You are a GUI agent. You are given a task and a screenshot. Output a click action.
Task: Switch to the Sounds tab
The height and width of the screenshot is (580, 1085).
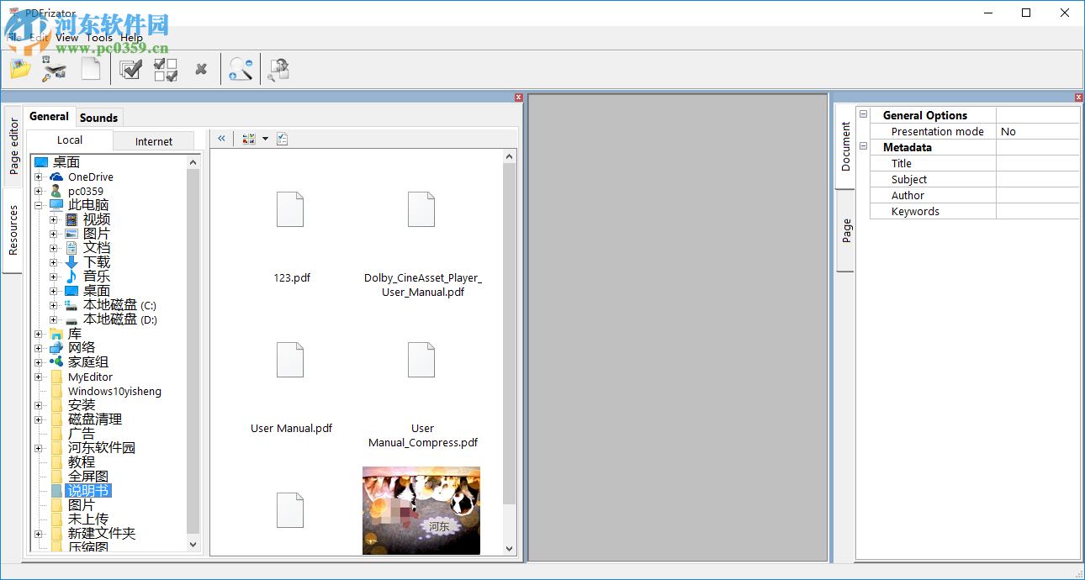point(99,118)
